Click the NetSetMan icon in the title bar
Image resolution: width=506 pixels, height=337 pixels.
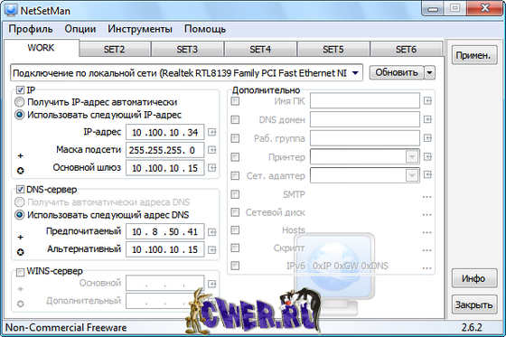(10, 10)
